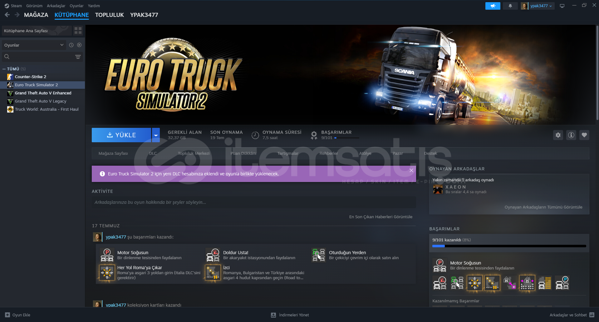
Task: Go to the MAĞAZA tab
Action: point(36,15)
